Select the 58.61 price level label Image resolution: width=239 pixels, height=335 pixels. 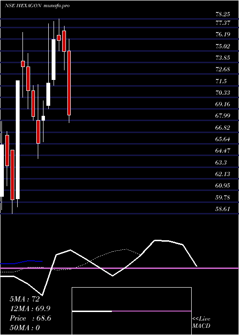point(223,209)
